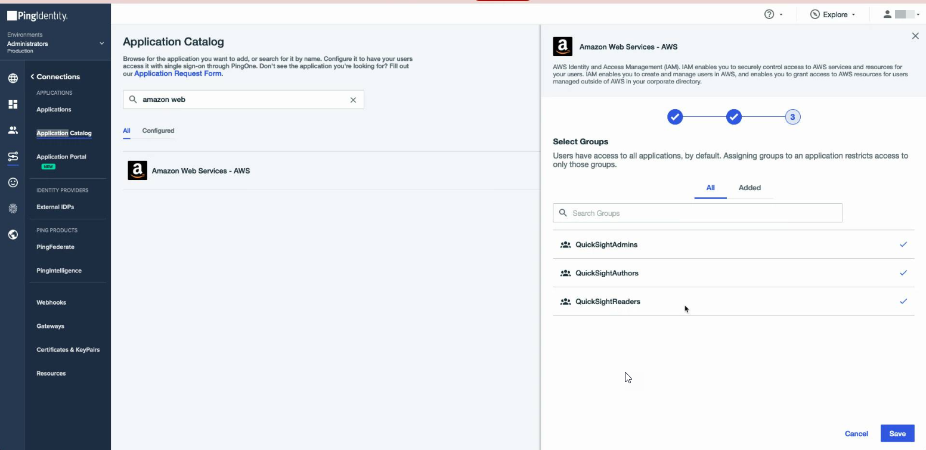The width and height of the screenshot is (926, 450).
Task: Go to completed step two indicator
Action: [x=733, y=117]
